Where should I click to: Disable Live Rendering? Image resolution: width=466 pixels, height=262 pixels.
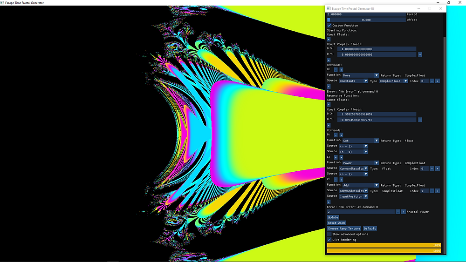[x=329, y=240]
